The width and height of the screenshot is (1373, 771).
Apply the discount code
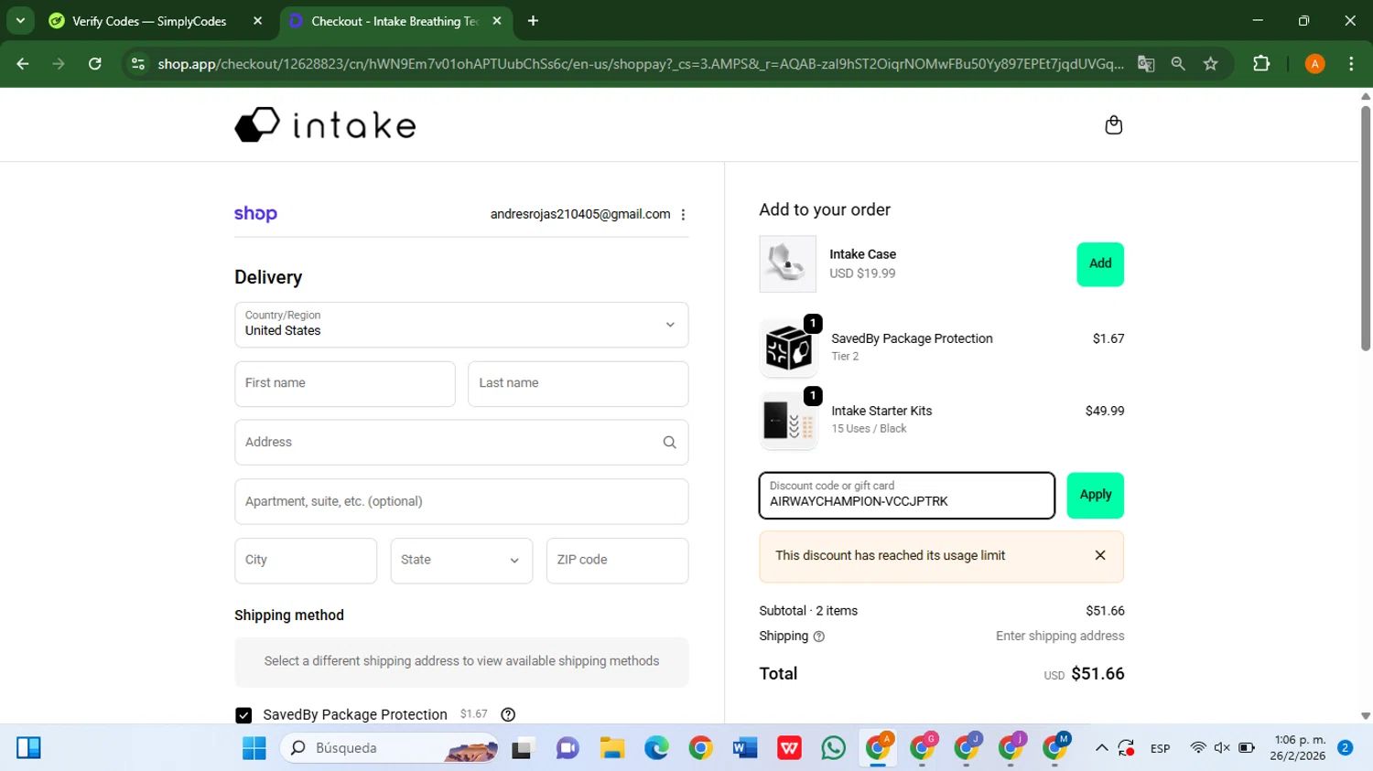(1096, 495)
